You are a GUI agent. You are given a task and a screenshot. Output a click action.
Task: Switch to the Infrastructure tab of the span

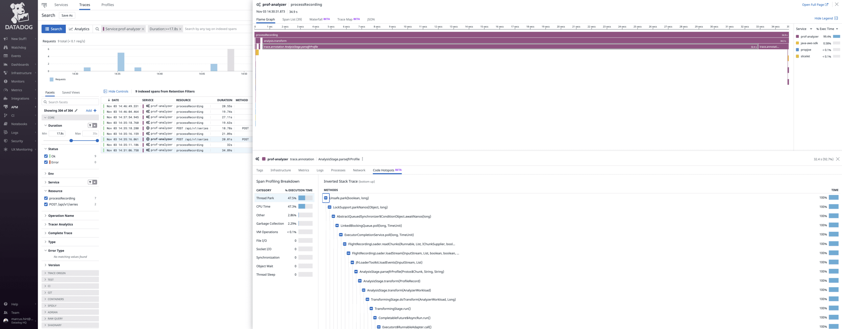(281, 170)
